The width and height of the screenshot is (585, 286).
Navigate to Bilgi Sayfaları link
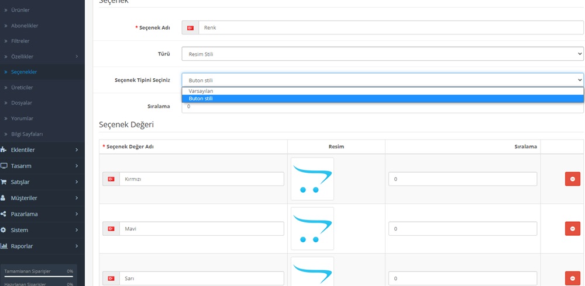pyautogui.click(x=27, y=134)
